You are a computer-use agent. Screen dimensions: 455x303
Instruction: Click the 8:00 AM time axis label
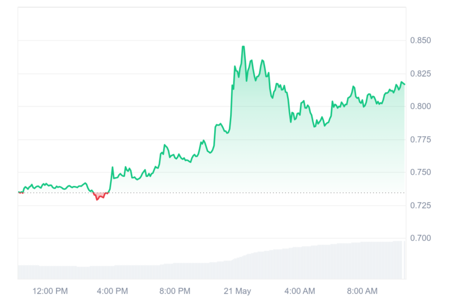(x=362, y=291)
